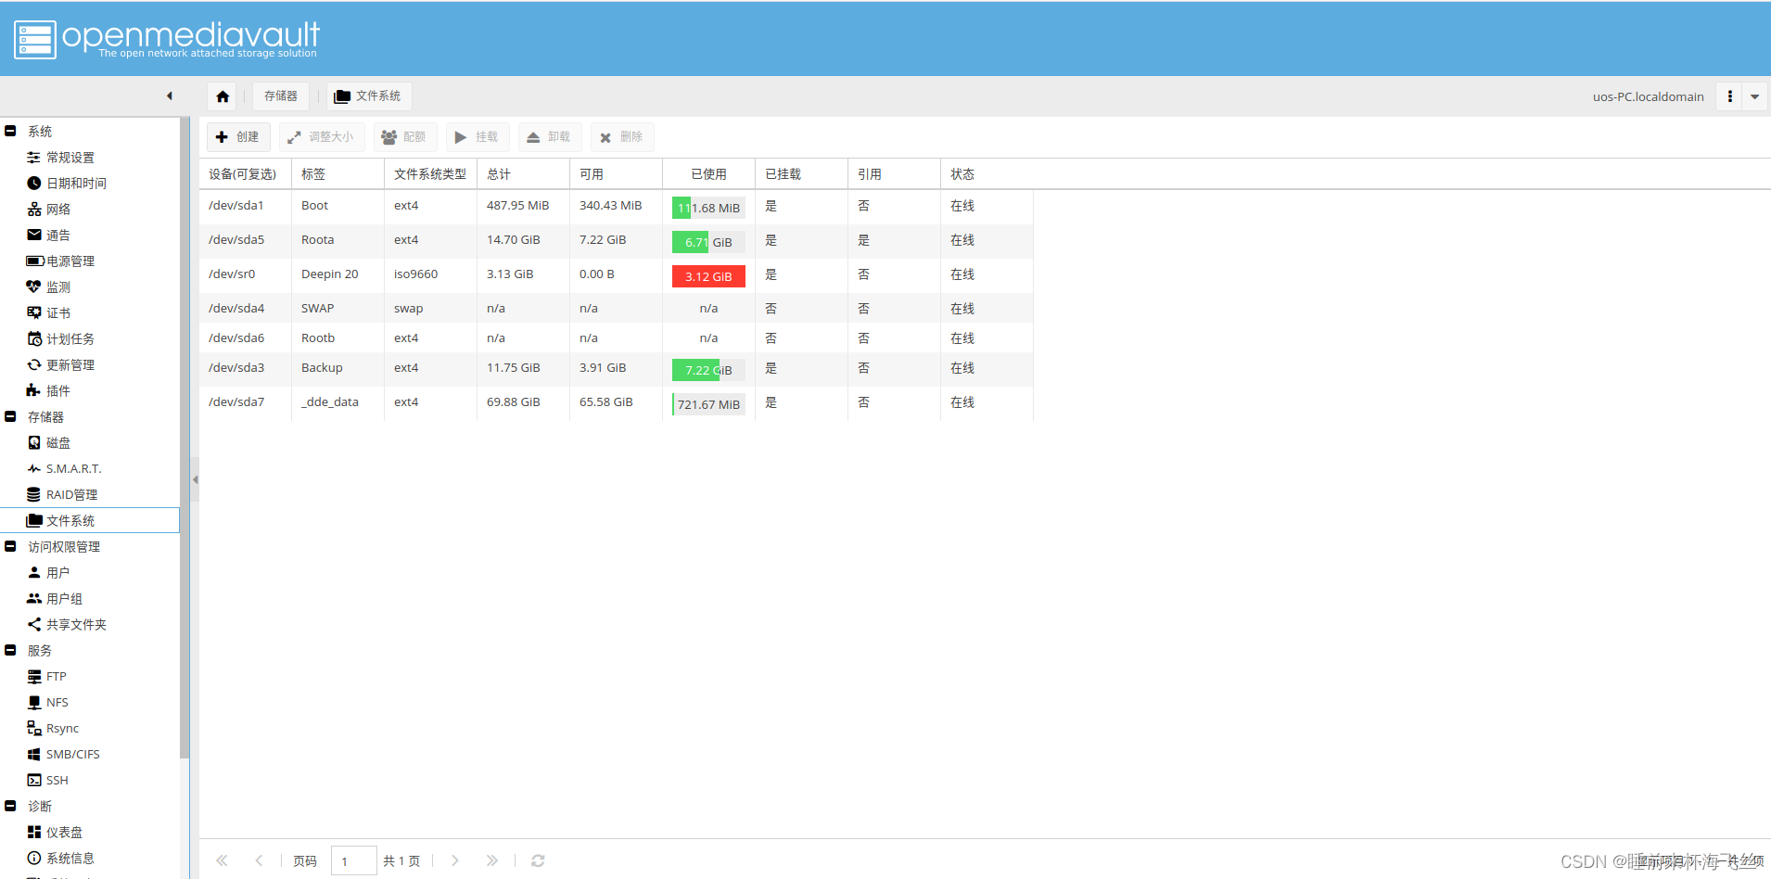Select the 存储器 breadcrumb tab
This screenshot has width=1771, height=879.
(281, 96)
